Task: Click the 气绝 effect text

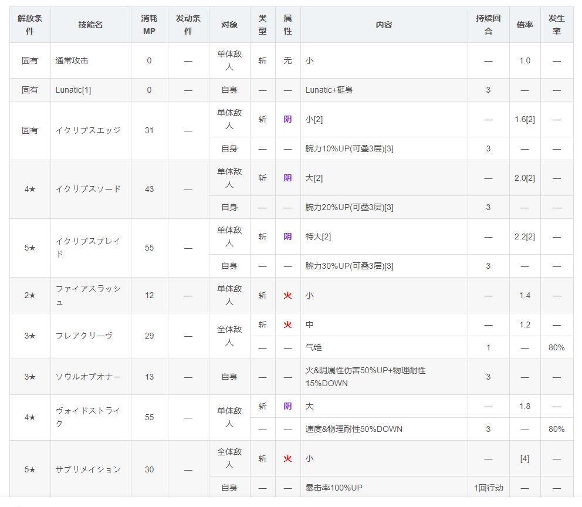Action: click(x=314, y=347)
